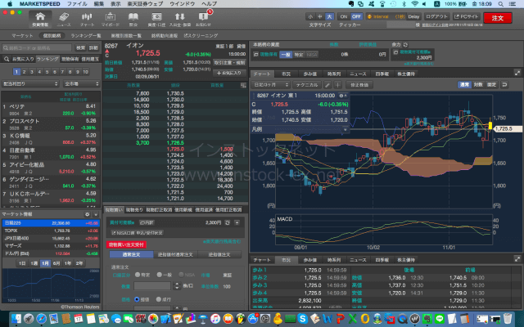Open the チャート candlestick toolbar icon
524x327 pixels.
click(x=87, y=20)
